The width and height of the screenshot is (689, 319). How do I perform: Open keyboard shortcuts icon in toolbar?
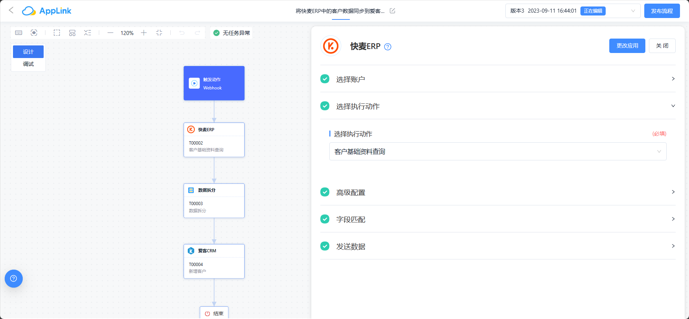point(19,33)
